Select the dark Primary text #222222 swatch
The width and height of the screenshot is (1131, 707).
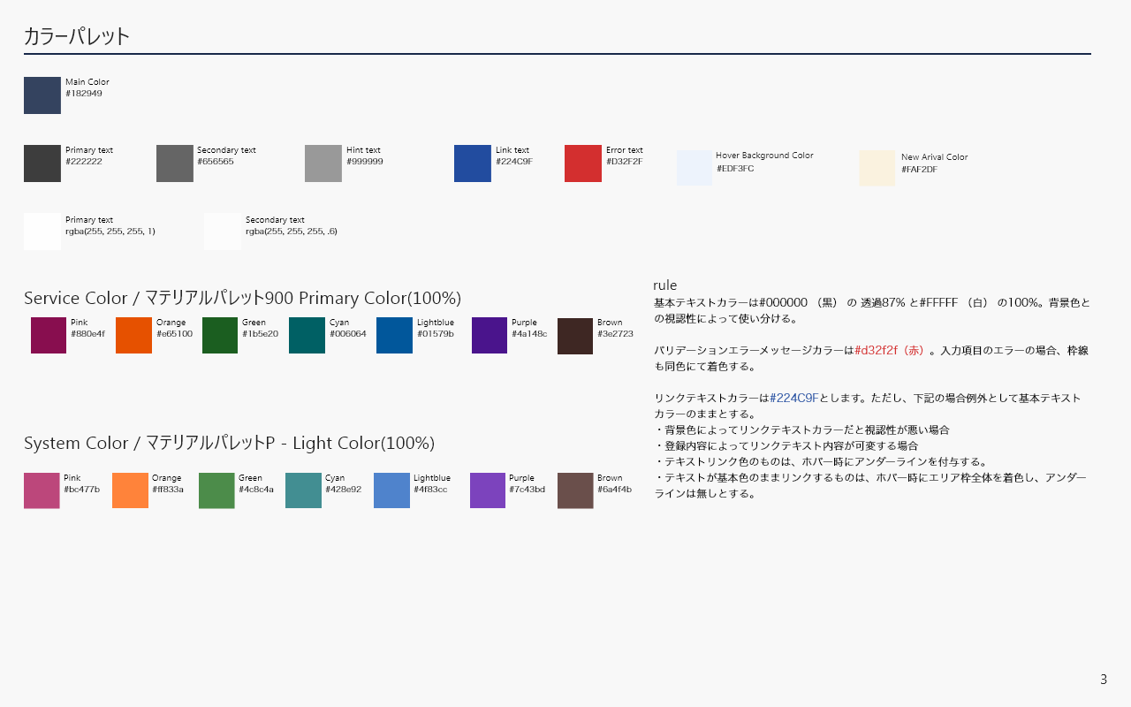pyautogui.click(x=42, y=163)
